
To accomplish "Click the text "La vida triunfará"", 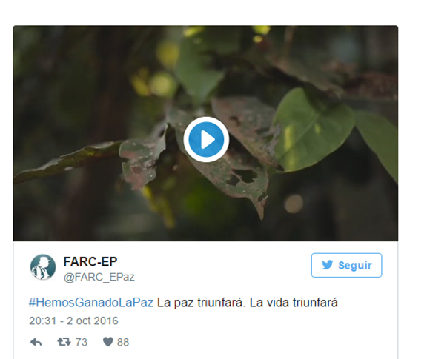I will pyautogui.click(x=294, y=303).
